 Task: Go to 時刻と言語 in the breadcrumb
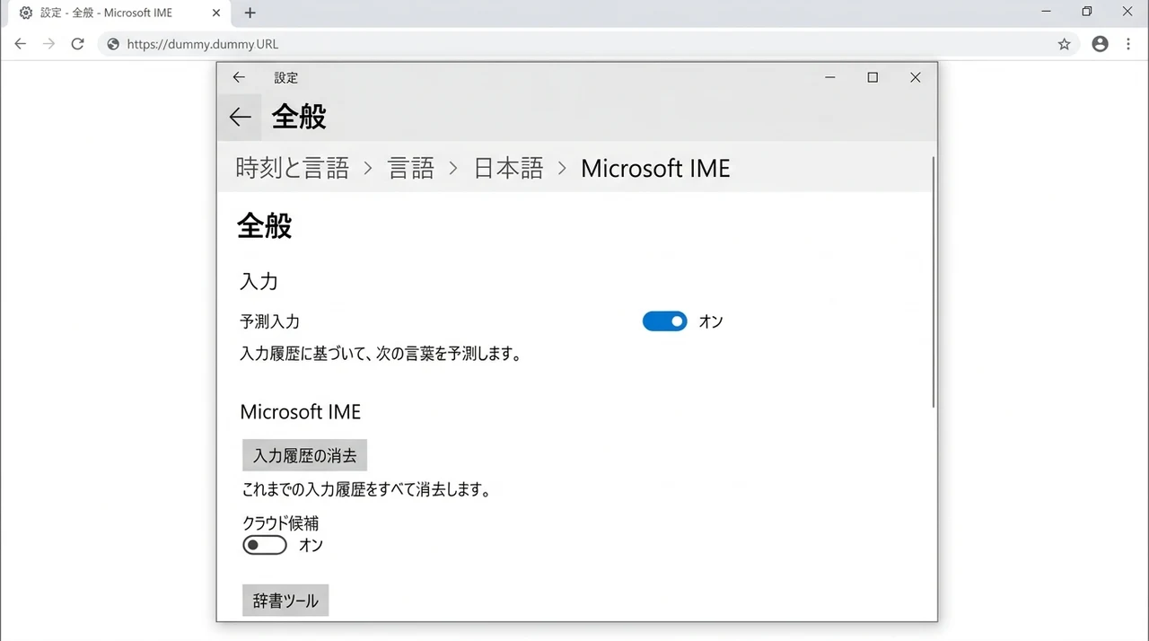pos(293,168)
